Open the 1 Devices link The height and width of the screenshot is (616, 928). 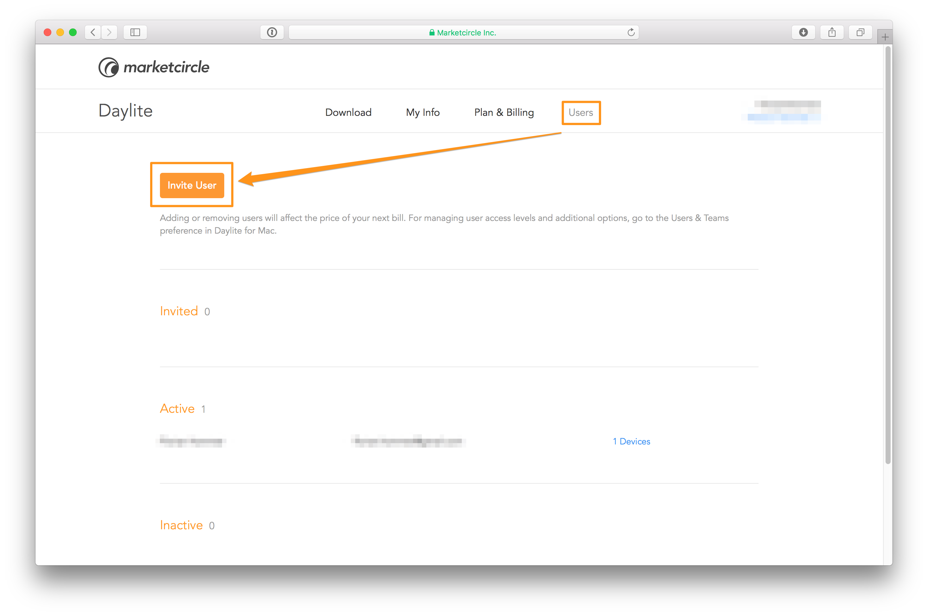(x=631, y=441)
